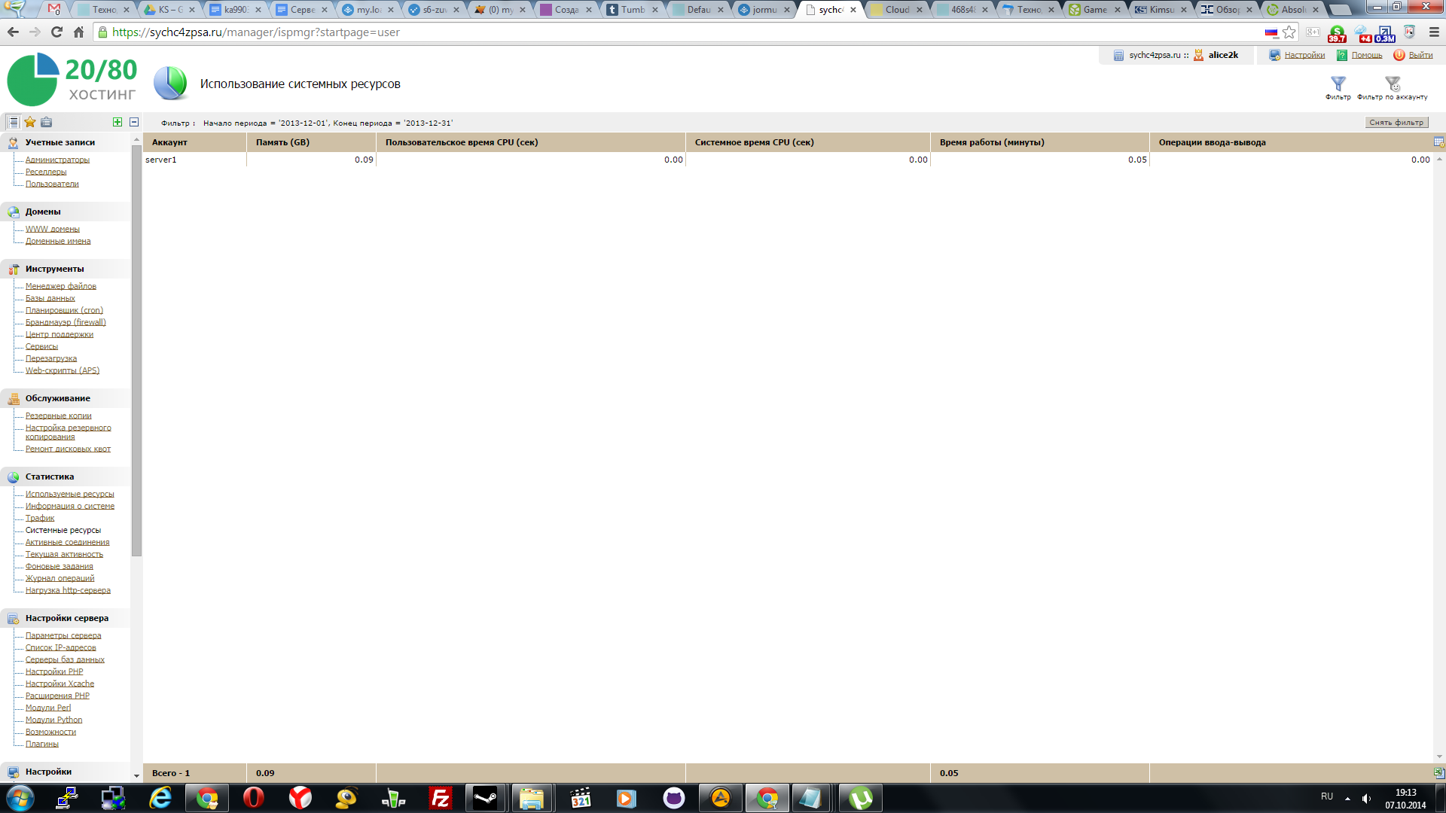Expand all sidebar menu sections with plus
The image size is (1446, 813).
[117, 122]
